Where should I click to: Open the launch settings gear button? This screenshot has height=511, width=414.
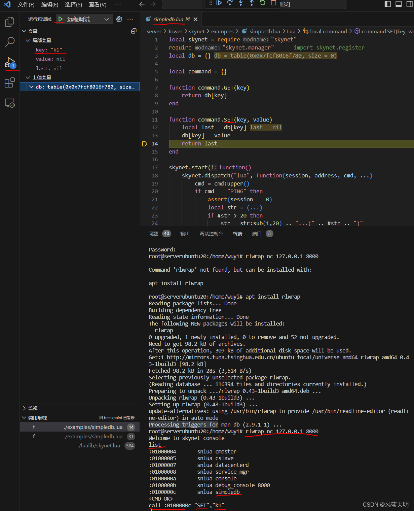[119, 19]
